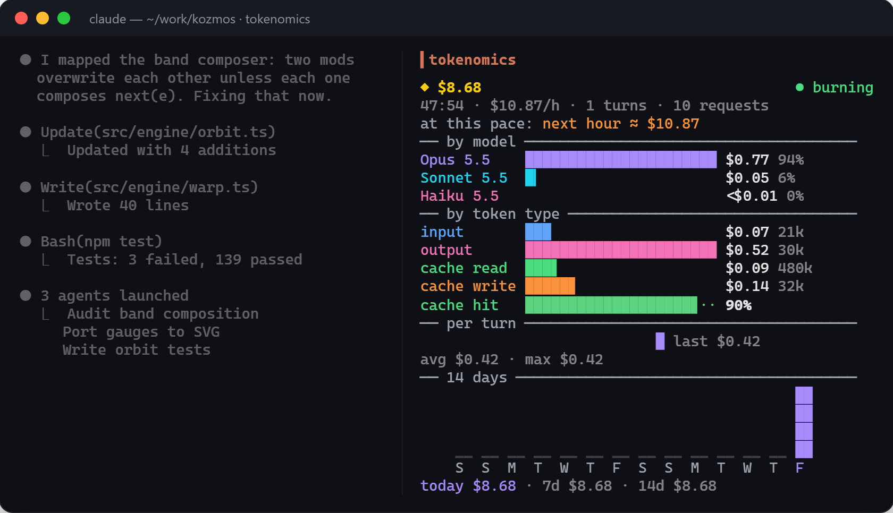
Task: Click 'next hour ≈ $10.87' projection
Action: (620, 123)
